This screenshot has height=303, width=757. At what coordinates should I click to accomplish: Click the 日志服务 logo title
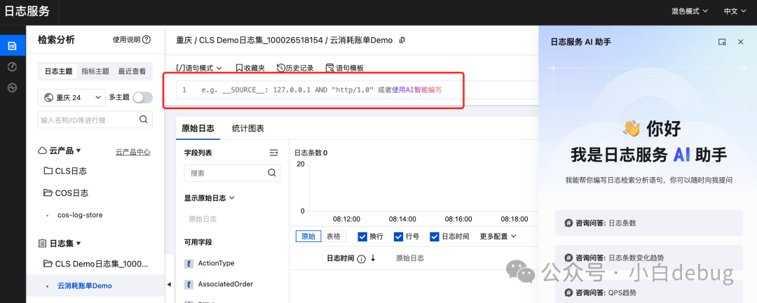click(x=27, y=10)
